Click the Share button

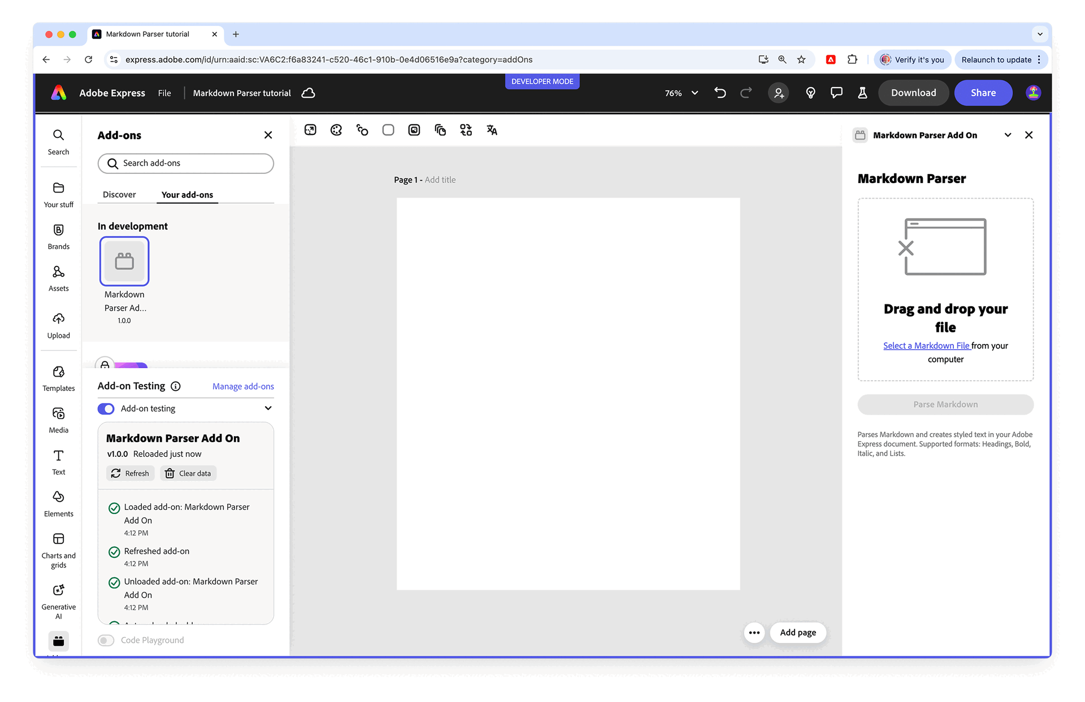(983, 93)
